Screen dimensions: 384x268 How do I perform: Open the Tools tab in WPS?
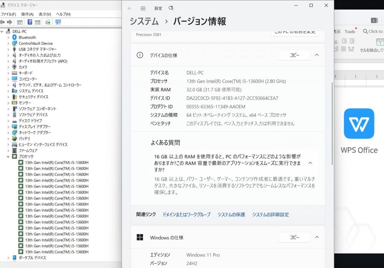click(349, 32)
